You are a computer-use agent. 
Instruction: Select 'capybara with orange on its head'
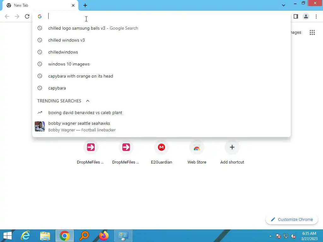click(x=161, y=76)
